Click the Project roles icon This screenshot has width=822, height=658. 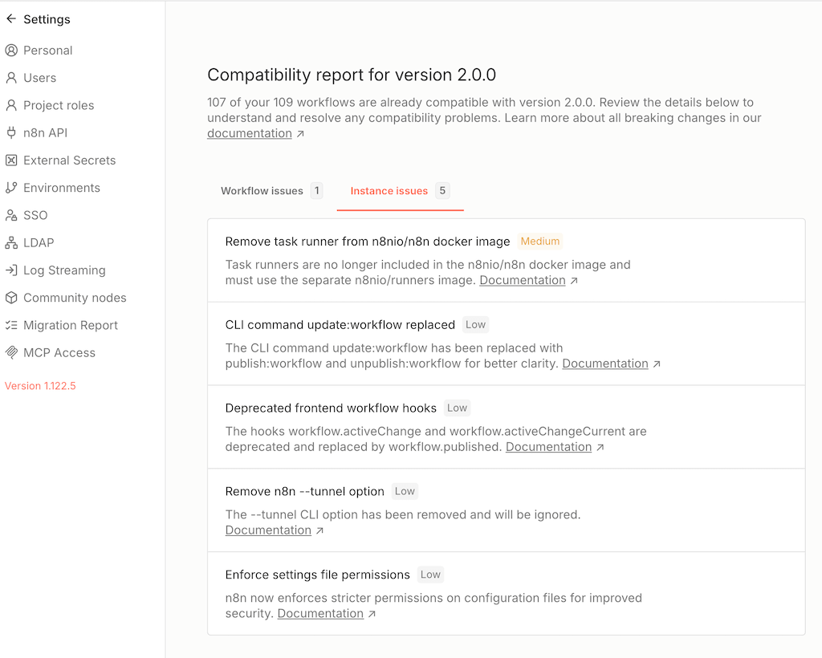tap(11, 105)
